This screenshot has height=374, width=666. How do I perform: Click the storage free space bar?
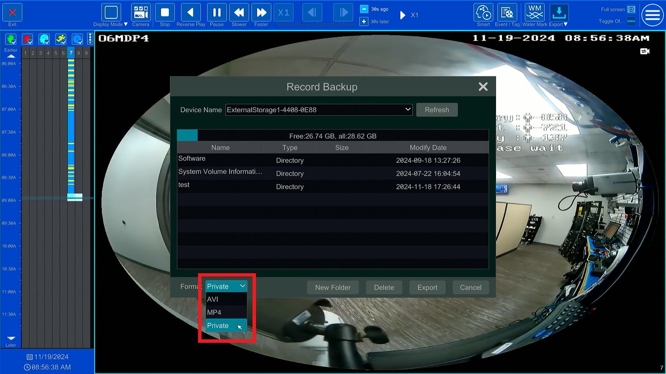click(333, 135)
